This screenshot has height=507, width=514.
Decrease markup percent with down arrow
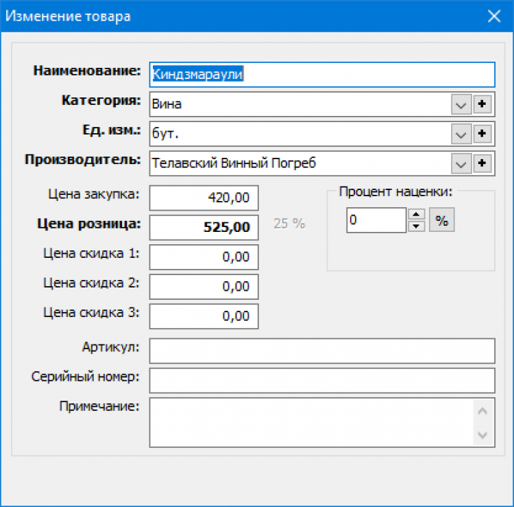point(416,226)
